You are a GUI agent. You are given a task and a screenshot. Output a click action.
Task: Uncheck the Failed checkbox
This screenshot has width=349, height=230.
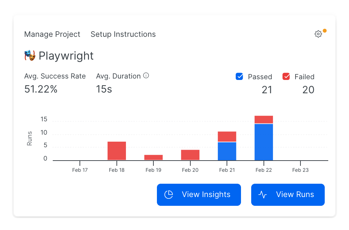pos(286,76)
